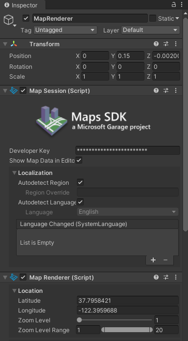Screen dimensions: 188x341
Task: Open Map Renderer script help
Action: 156,277
